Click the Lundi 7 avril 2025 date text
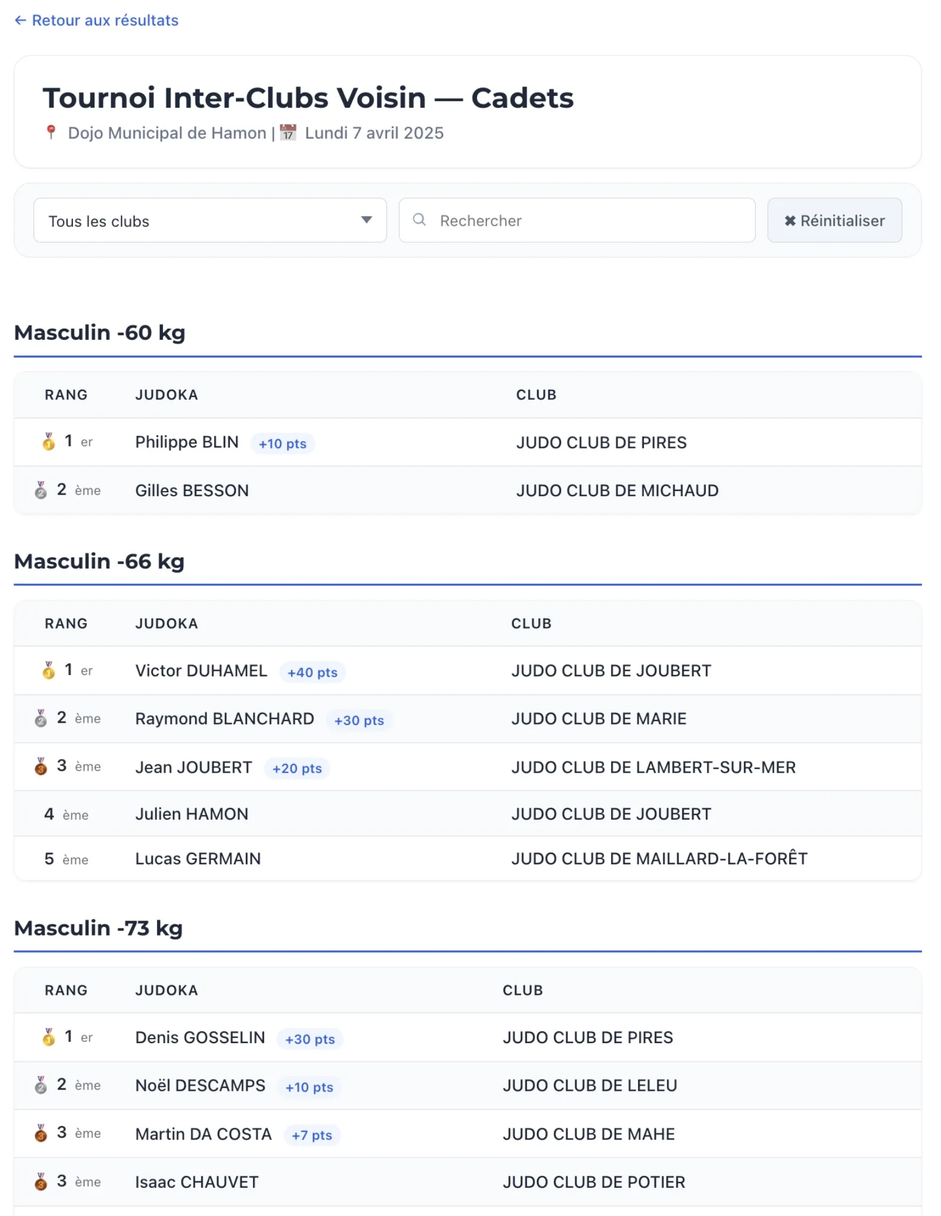941x1216 pixels. pyautogui.click(x=374, y=133)
